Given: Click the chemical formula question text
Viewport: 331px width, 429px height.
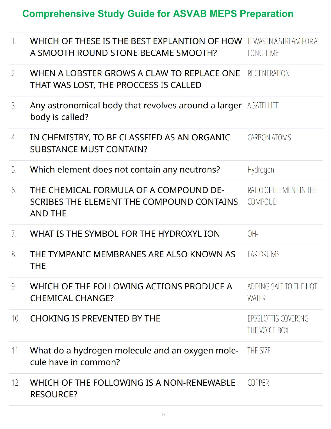Looking at the screenshot, I should [x=134, y=202].
